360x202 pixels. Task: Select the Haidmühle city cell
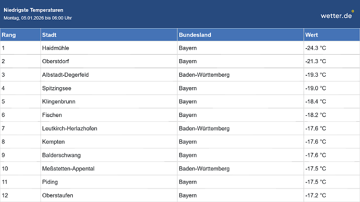[x=56, y=48]
